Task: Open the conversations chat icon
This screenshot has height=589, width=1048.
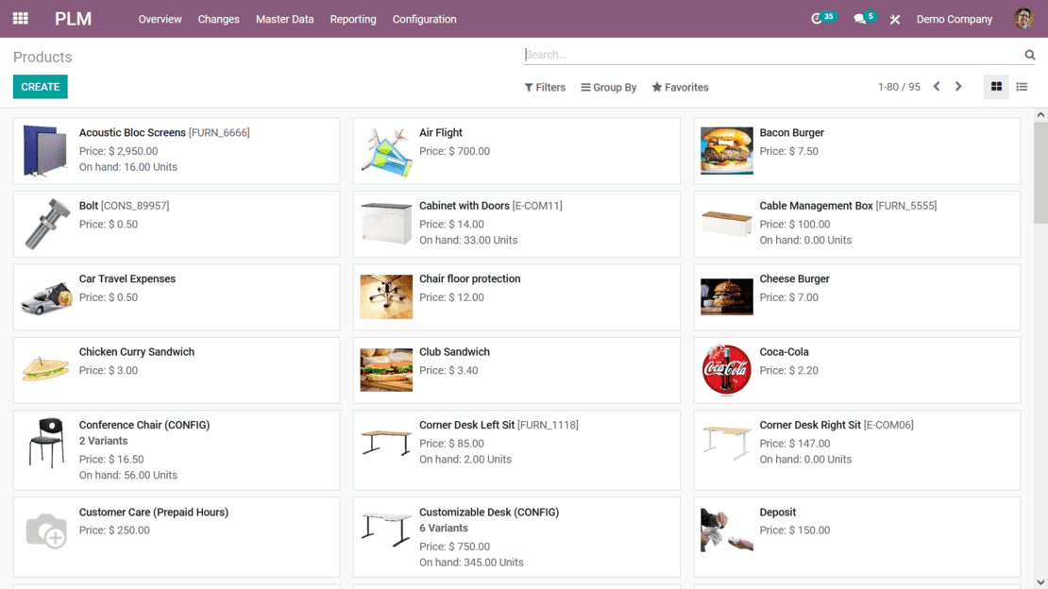Action: (x=860, y=19)
